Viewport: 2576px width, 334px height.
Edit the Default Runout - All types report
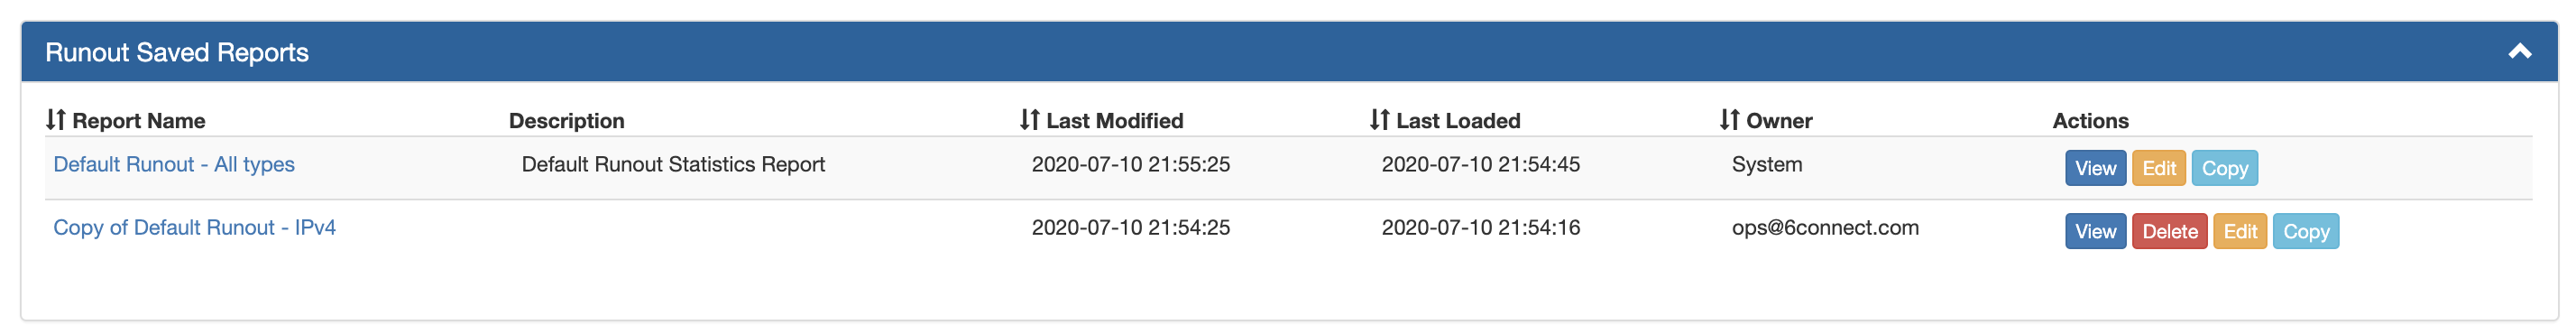2158,168
